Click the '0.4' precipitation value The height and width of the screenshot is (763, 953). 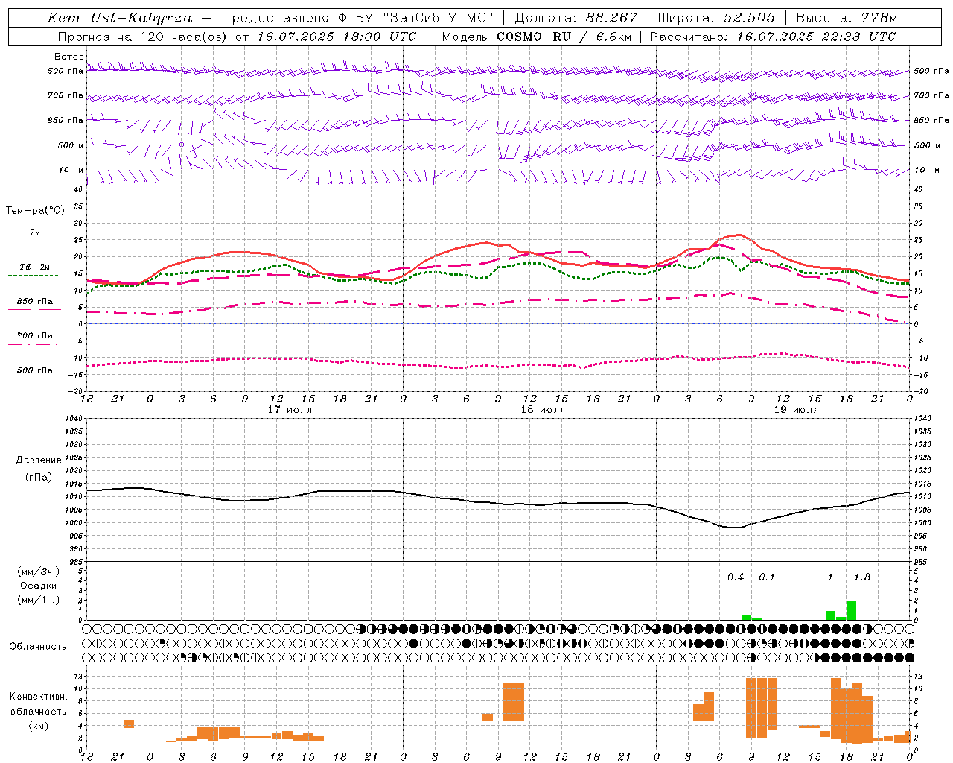(x=736, y=577)
